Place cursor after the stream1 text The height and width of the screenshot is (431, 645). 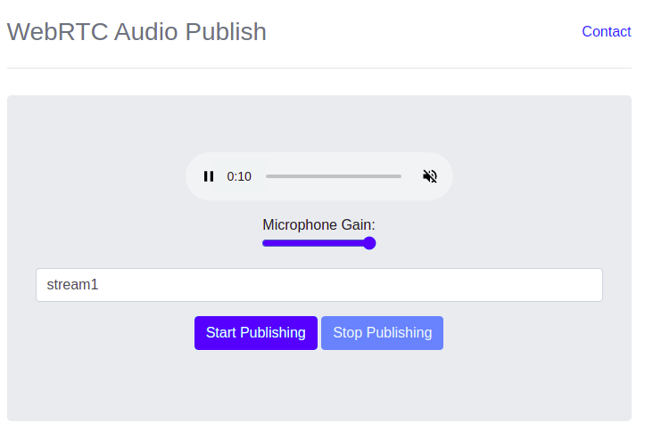99,285
